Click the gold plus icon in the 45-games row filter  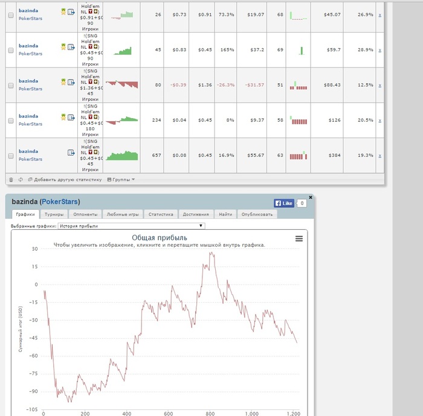click(x=95, y=47)
